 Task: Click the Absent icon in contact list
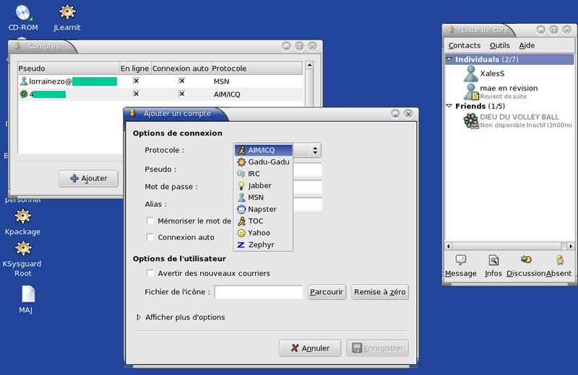[559, 260]
